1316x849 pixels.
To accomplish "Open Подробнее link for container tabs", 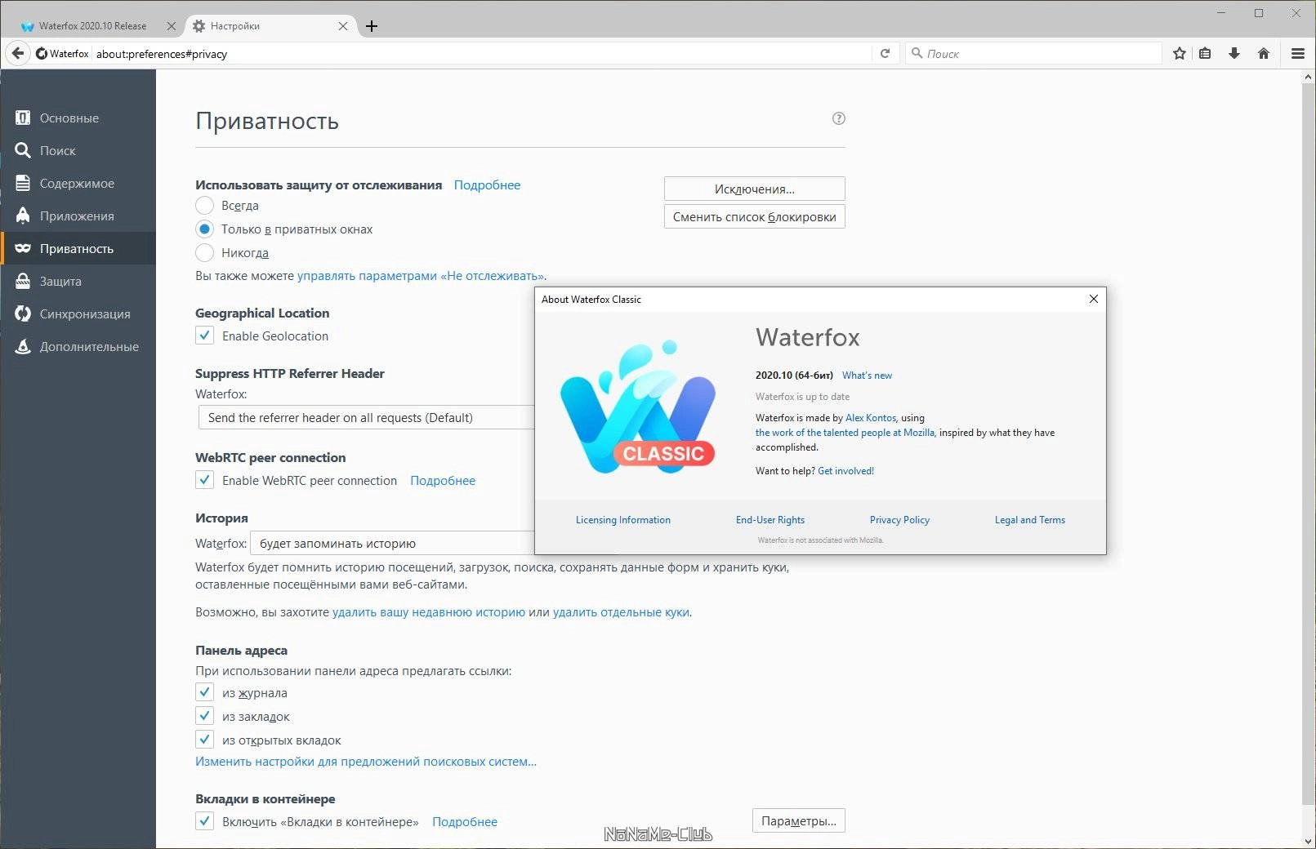I will (x=465, y=821).
